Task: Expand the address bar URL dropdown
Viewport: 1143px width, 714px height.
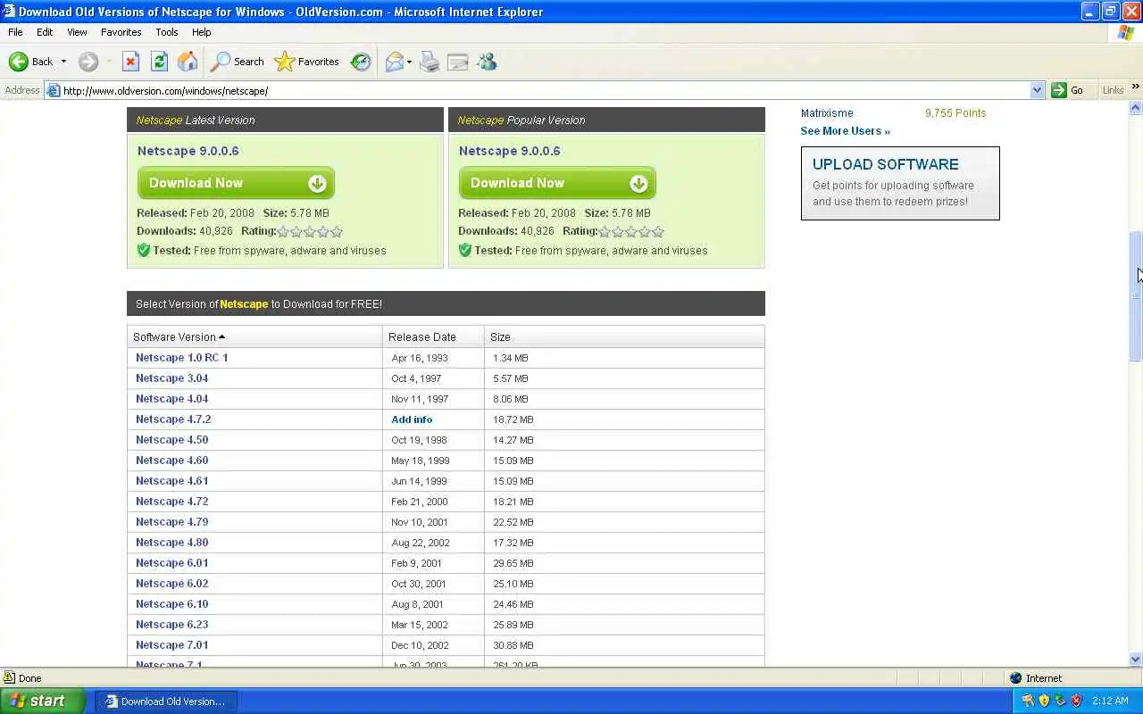Action: point(1037,90)
